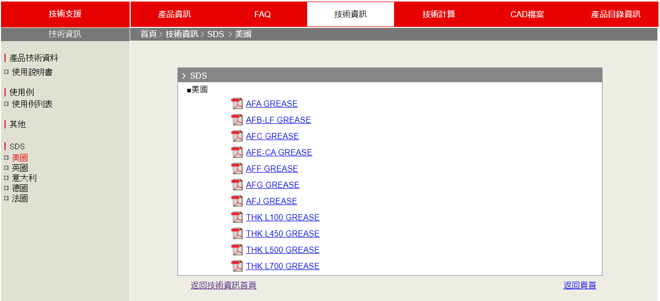Screen dimensions: 660x301
Task: Go to 技術支援 in the top navigation
Action: click(65, 14)
